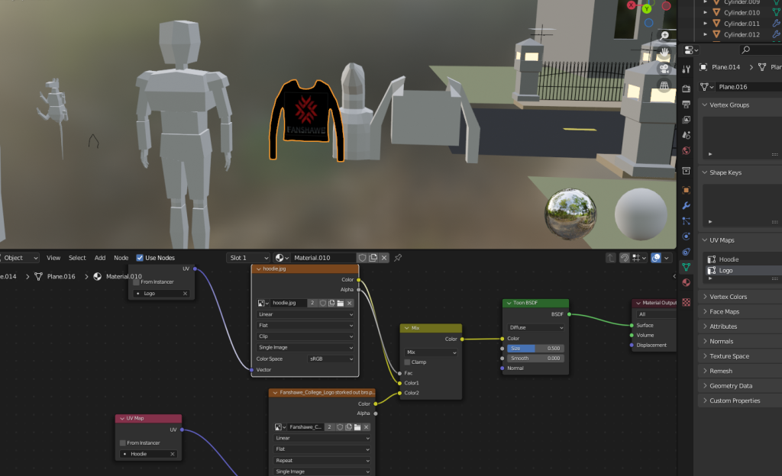Open the Material properties tab

coord(686,282)
